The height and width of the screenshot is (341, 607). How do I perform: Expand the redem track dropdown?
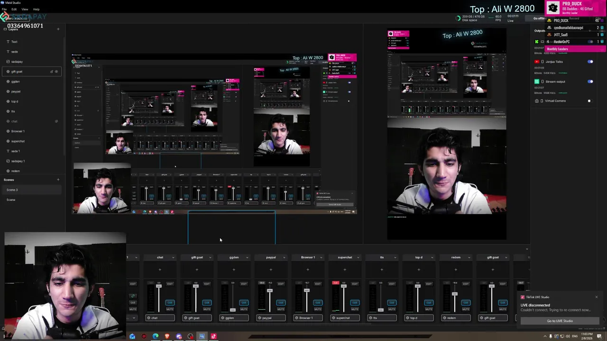click(469, 258)
